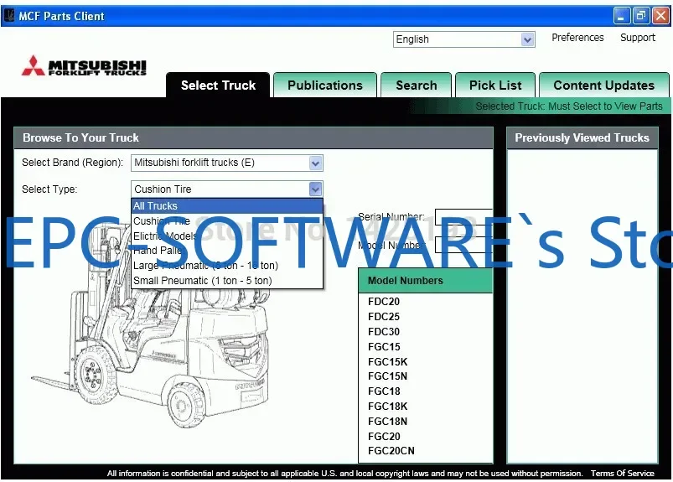Screen dimensions: 673x482
Task: Select model FDC30
Action: 384,331
